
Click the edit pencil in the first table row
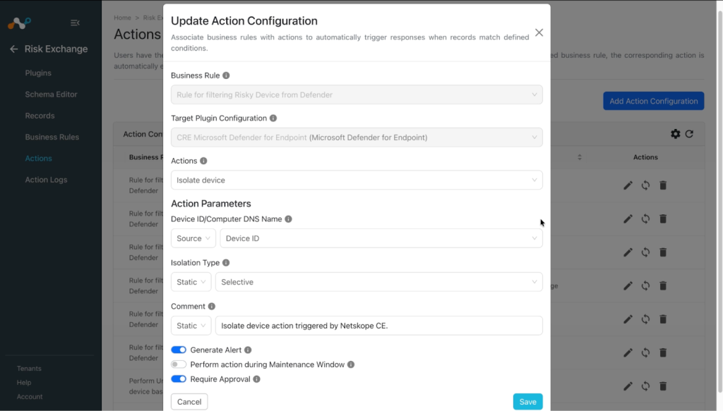tap(628, 185)
